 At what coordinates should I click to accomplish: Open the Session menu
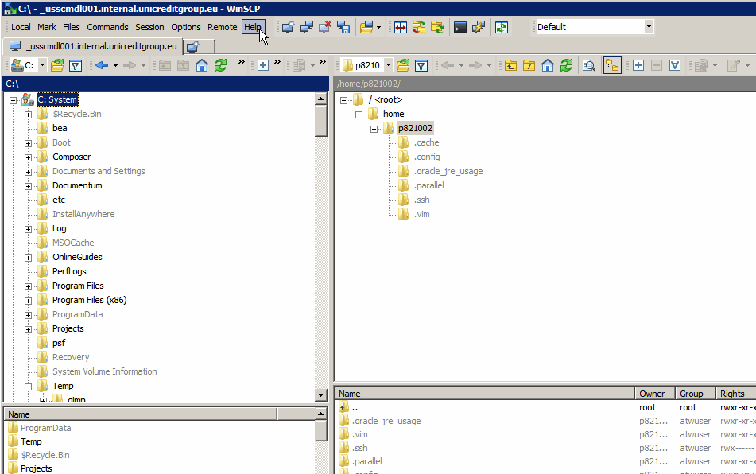pyautogui.click(x=149, y=27)
